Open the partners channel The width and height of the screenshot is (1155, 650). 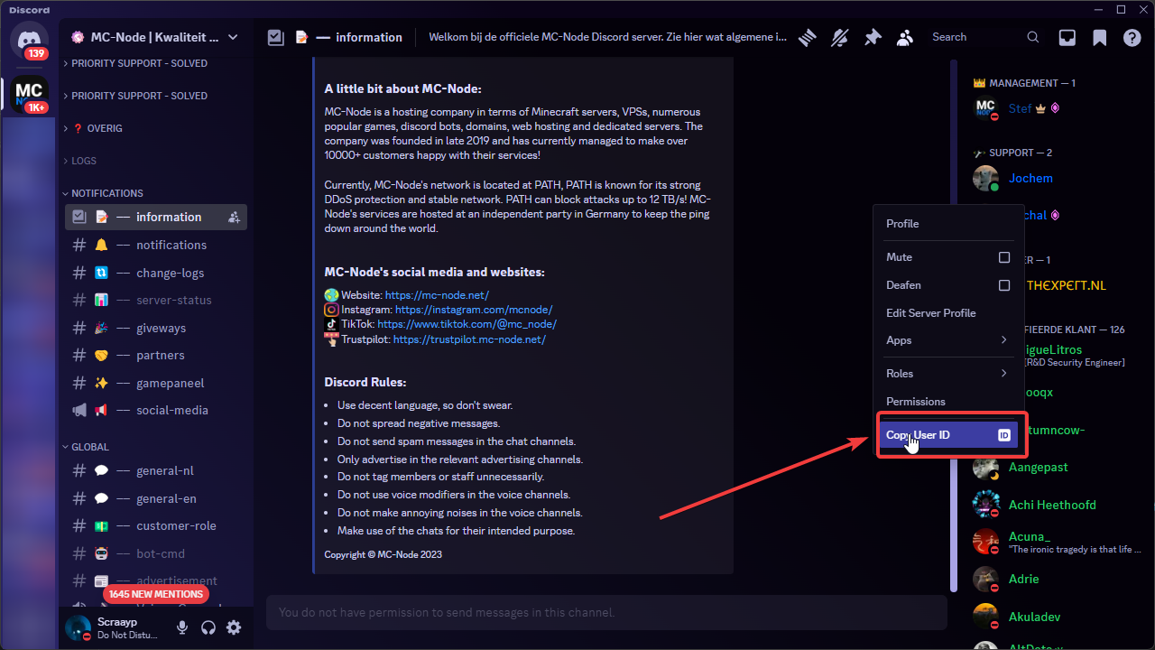156,355
